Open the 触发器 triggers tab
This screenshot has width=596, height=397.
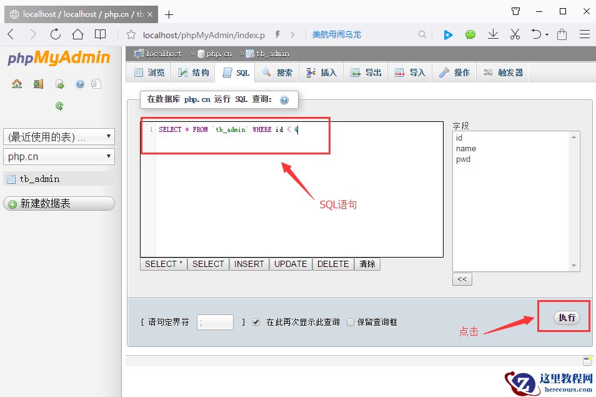pyautogui.click(x=503, y=73)
